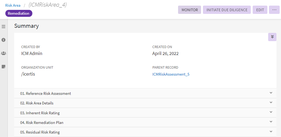Open the notes icon in the sidebar
This screenshot has height=137, width=281.
[x=3, y=66]
